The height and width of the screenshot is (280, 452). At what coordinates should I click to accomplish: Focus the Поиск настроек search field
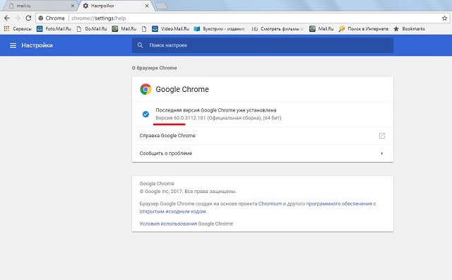263,45
